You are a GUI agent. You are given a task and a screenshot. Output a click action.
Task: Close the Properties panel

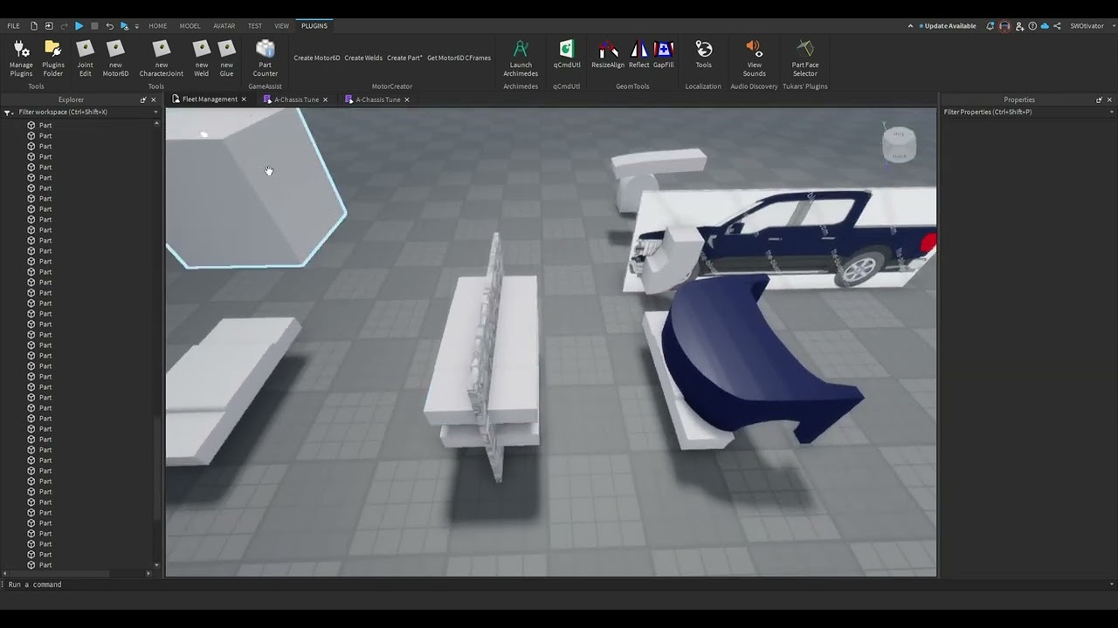[x=1109, y=100]
